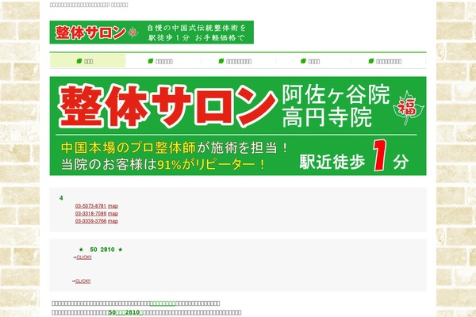Click the small 整体サロン header logo banner
The height and width of the screenshot is (317, 476).
click(152, 32)
